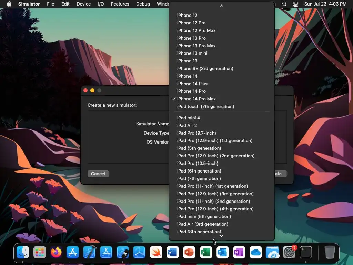Image resolution: width=353 pixels, height=265 pixels.
Task: Open the Edit menu
Action: 65,4
